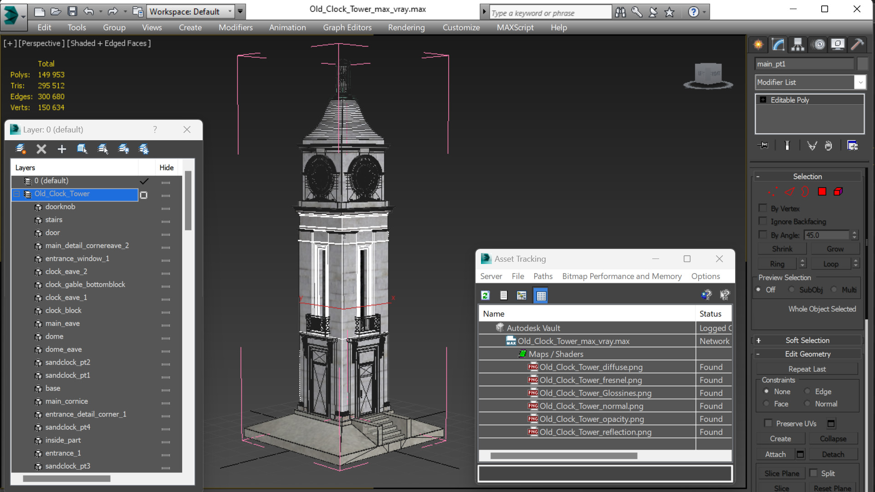Open Bitmap Performance and Memory menu
This screenshot has width=875, height=492.
click(x=622, y=276)
